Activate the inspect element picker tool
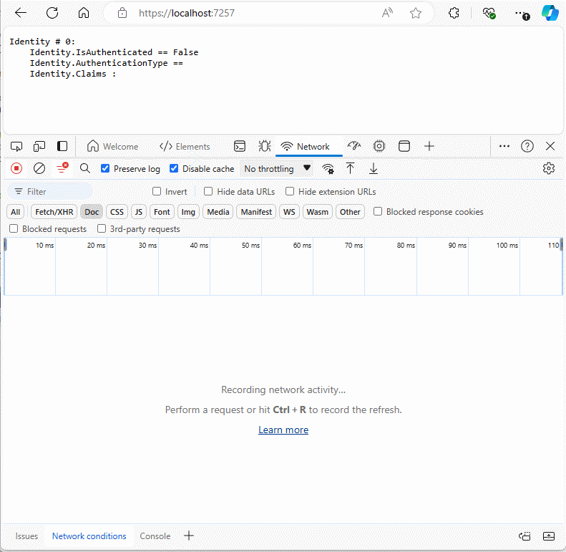 (x=16, y=146)
